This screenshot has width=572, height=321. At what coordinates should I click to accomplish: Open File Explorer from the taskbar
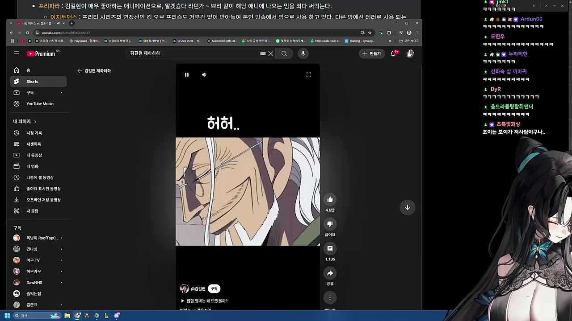coord(67,316)
